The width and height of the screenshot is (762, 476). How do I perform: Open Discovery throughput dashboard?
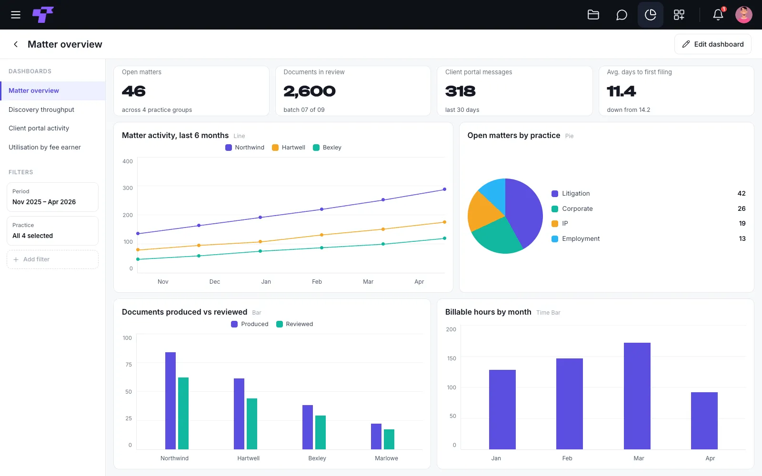point(53,109)
